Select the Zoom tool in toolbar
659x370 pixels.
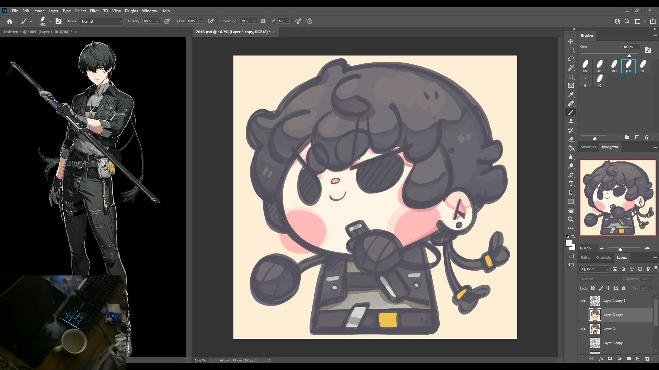coord(571,219)
